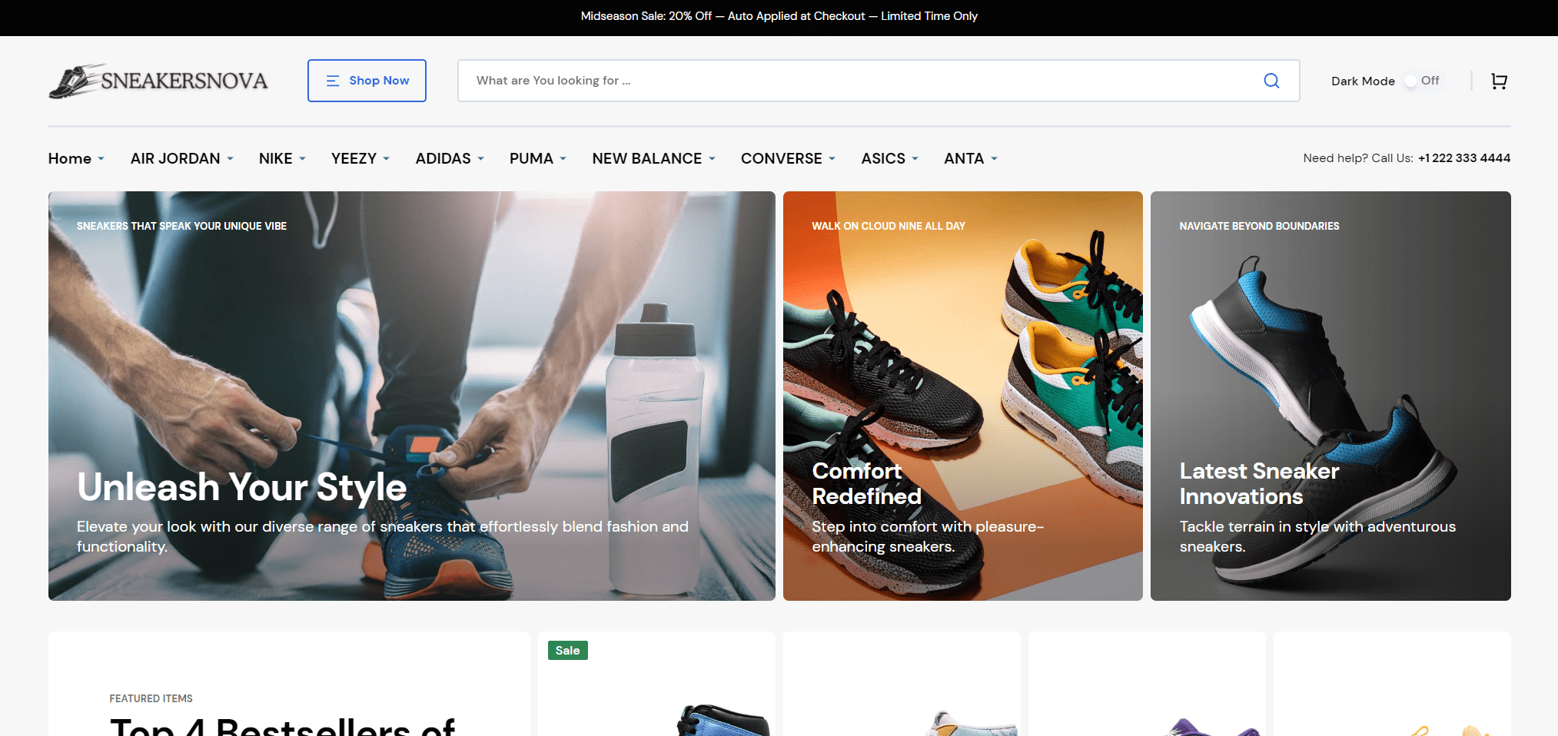Click the Step into comfort description

pyautogui.click(x=928, y=536)
